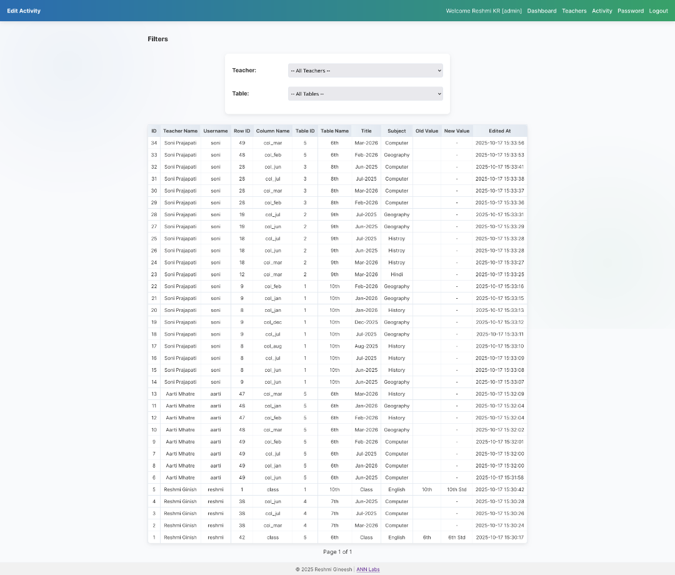Click the Password link in header

click(x=630, y=11)
